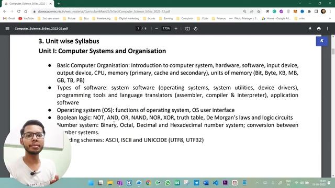Print the PDF document
The width and height of the screenshot is (335, 188).
tap(319, 29)
